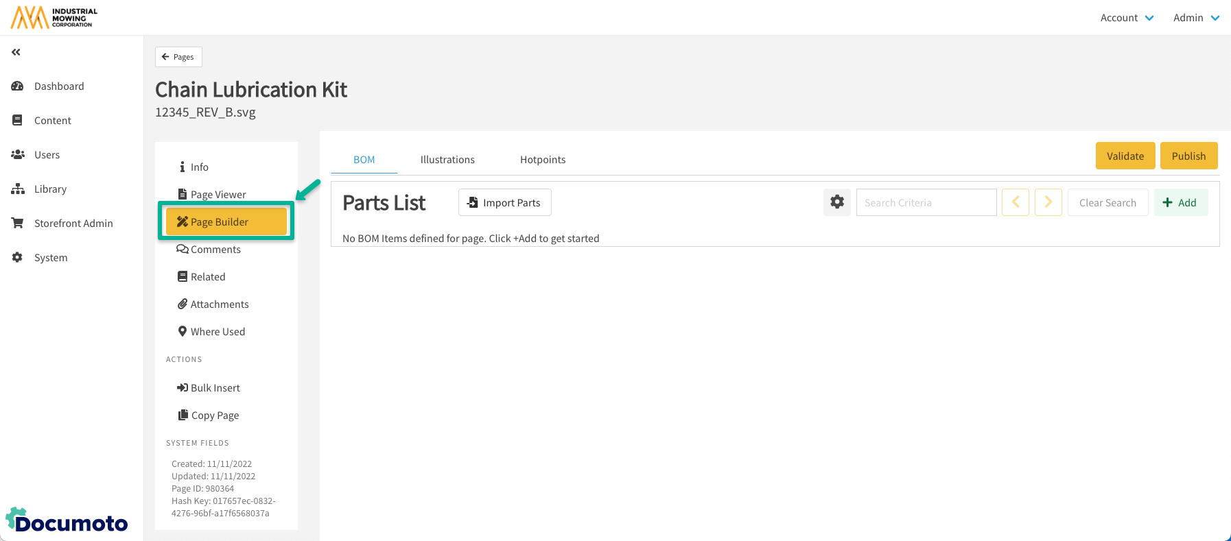Screen dimensions: 1231x541
Task: Publish the Chain Lubrication Kit page
Action: 1188,156
